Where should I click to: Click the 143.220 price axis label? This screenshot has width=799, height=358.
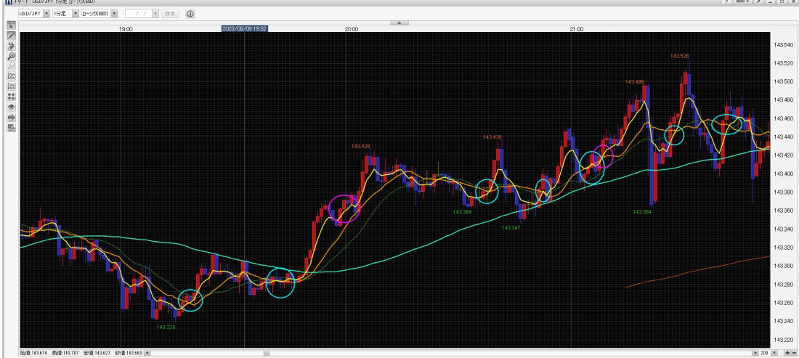pos(783,339)
